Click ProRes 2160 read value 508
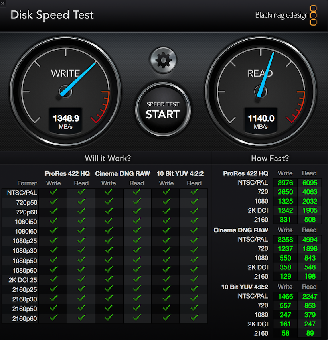The height and width of the screenshot is (340, 328). (x=310, y=220)
